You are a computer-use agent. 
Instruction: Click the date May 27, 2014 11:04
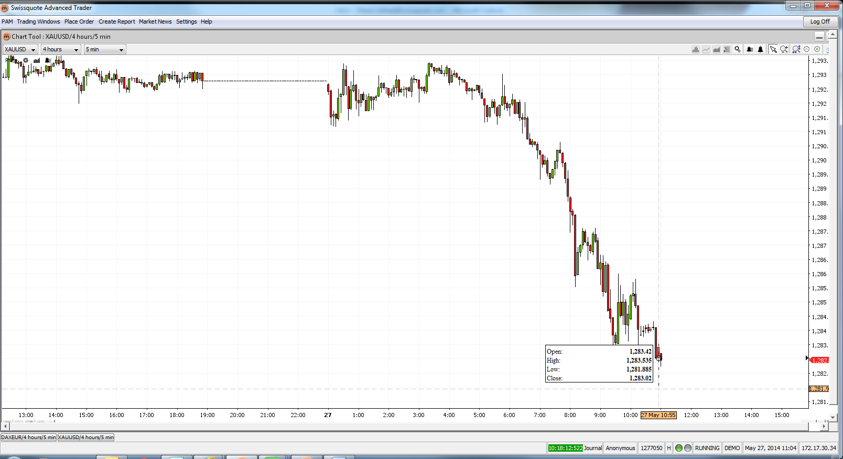[770, 448]
